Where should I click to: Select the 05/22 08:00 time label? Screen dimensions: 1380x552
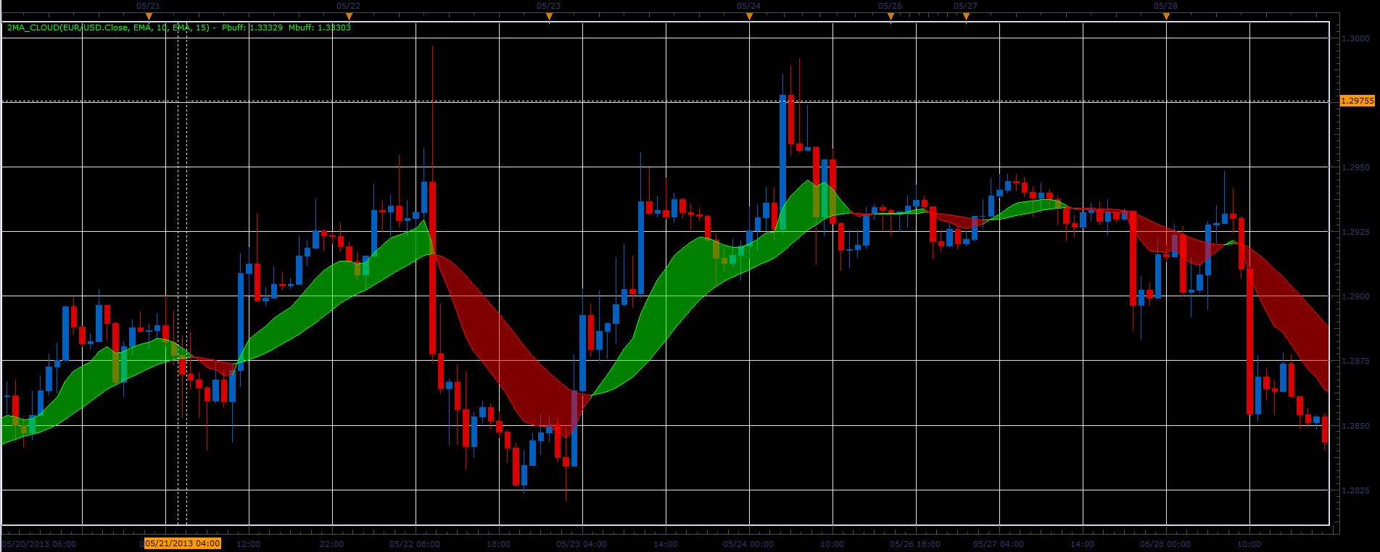[415, 544]
